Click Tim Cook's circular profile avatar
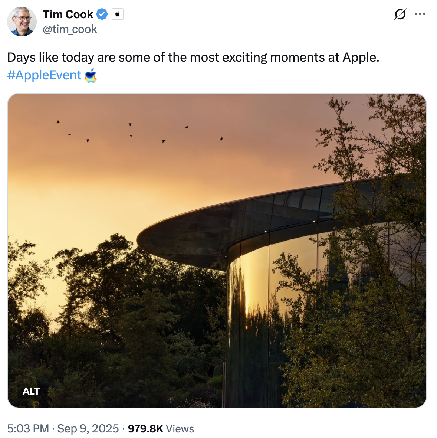 coord(22,22)
